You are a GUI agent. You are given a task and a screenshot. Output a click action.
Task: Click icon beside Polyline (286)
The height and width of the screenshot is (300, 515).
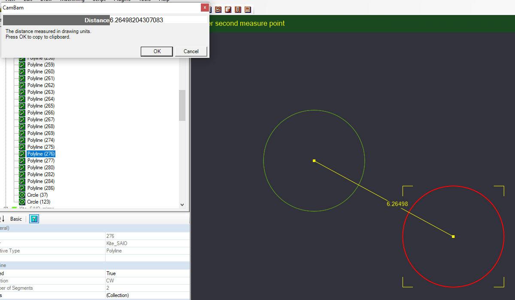22,188
